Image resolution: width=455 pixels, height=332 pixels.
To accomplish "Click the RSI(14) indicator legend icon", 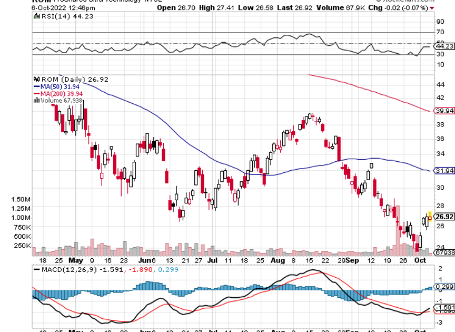I will coord(36,16).
